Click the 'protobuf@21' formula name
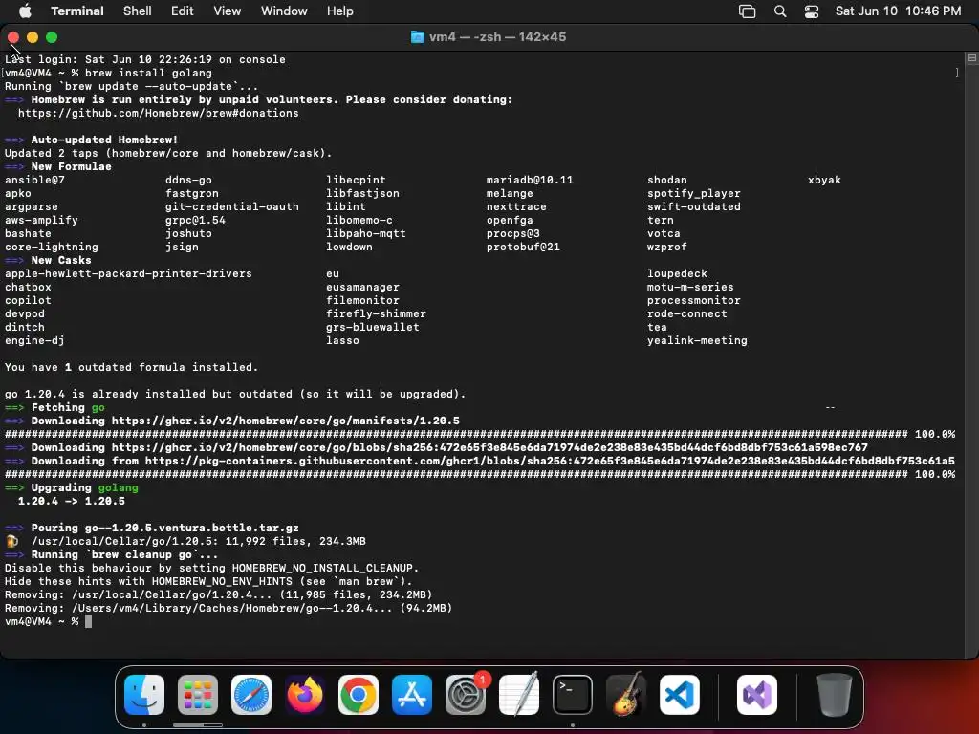Image resolution: width=979 pixels, height=734 pixels. [523, 247]
